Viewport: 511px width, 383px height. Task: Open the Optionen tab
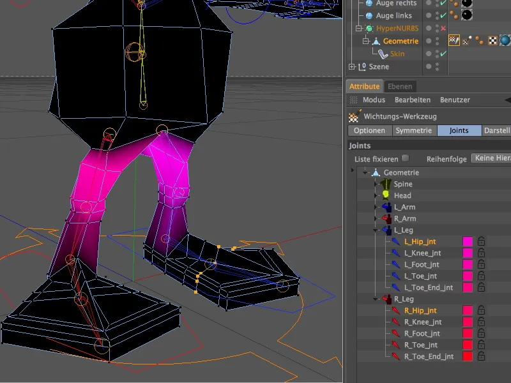click(x=369, y=131)
